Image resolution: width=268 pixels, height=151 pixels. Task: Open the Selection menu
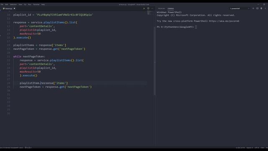click(13, 5)
